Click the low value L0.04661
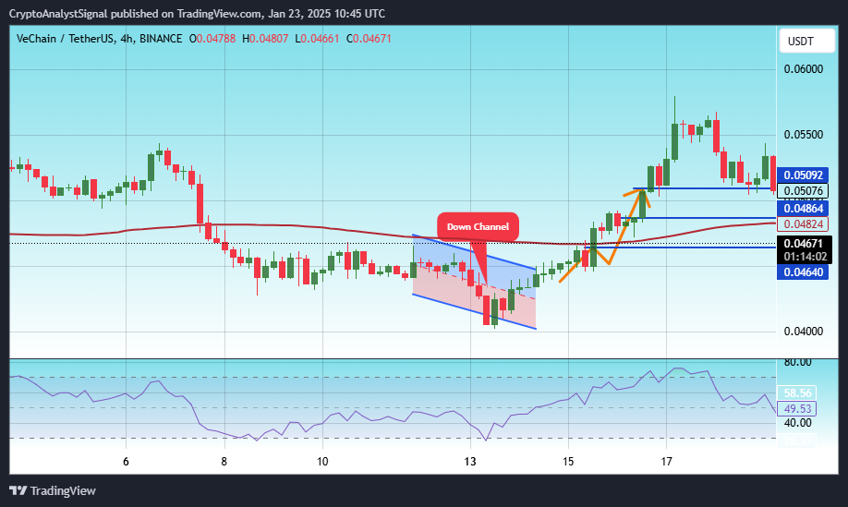This screenshot has height=507, width=848. 317,39
